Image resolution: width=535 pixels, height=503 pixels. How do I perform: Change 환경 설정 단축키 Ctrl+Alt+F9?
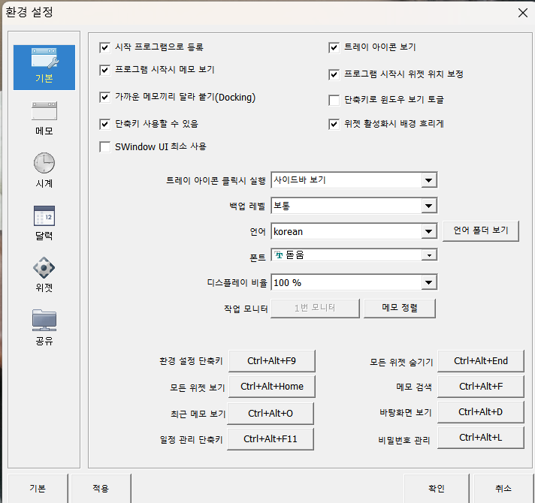tap(271, 361)
